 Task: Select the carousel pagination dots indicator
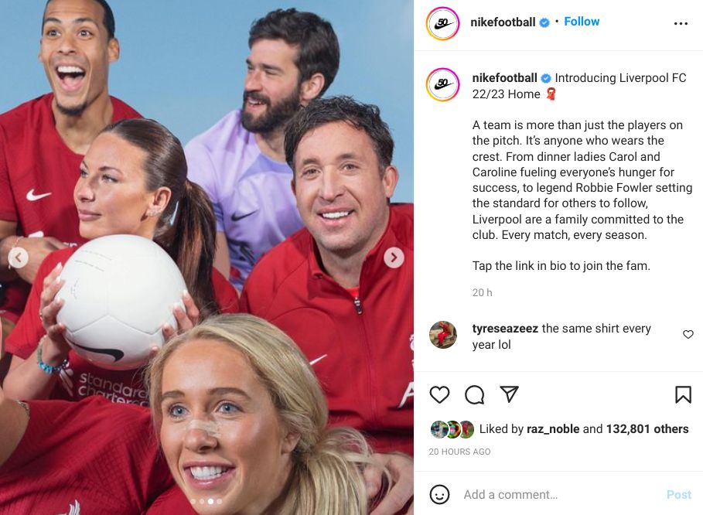(x=206, y=502)
